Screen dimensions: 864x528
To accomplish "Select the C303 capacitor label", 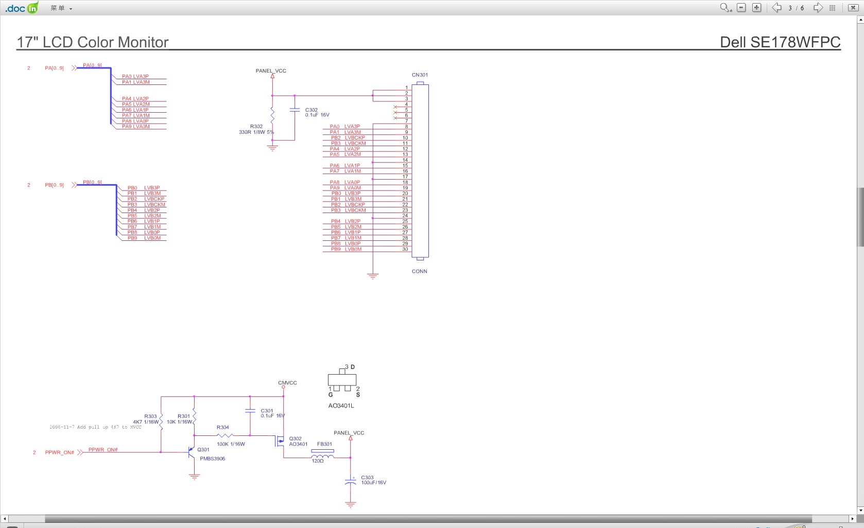I will coord(367,478).
